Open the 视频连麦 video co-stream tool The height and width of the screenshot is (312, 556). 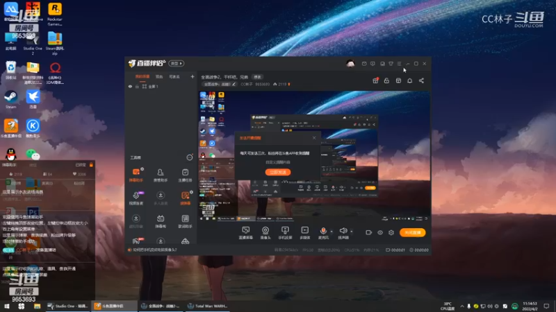pyautogui.click(x=136, y=198)
